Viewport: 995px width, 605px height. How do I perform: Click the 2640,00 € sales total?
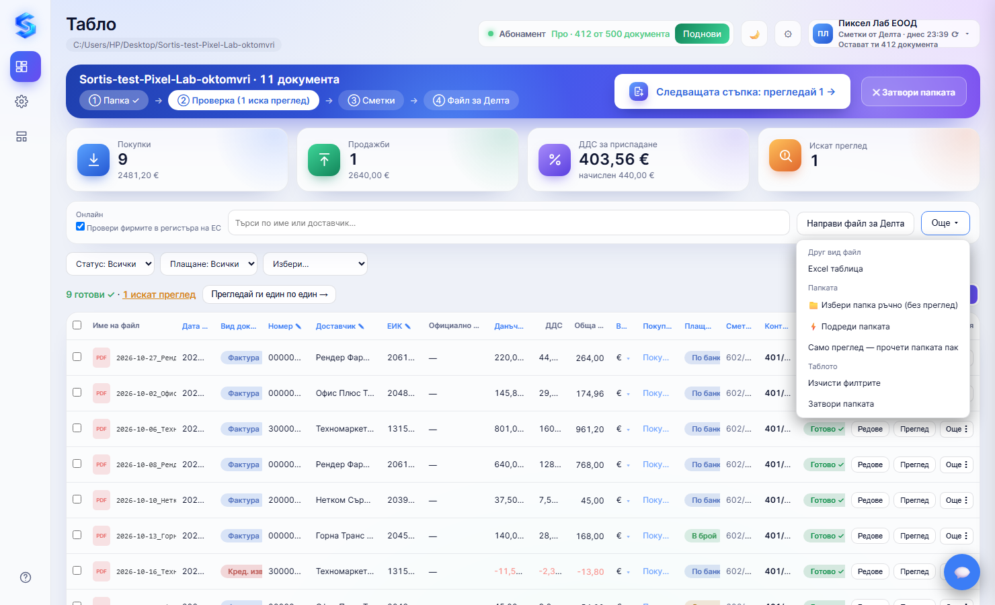[368, 175]
